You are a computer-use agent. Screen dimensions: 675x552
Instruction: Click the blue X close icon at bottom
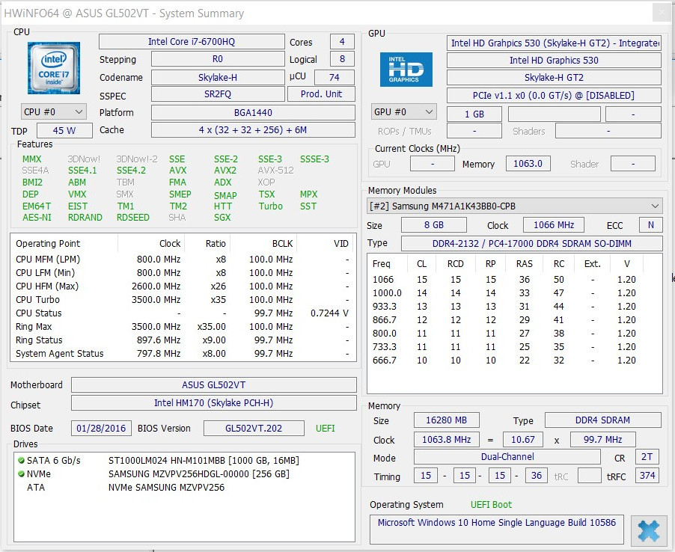click(x=649, y=530)
